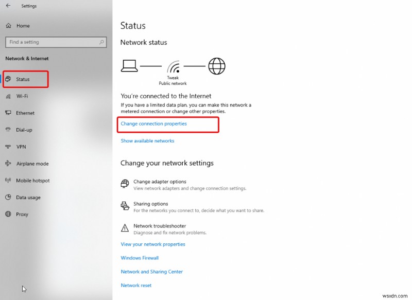Image resolution: width=412 pixels, height=300 pixels.
Task: Click inside the Find a setting search box
Action: coord(56,42)
